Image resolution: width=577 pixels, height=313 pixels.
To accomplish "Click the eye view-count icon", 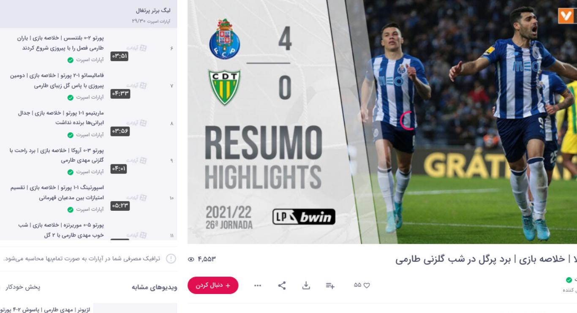I will click(191, 259).
